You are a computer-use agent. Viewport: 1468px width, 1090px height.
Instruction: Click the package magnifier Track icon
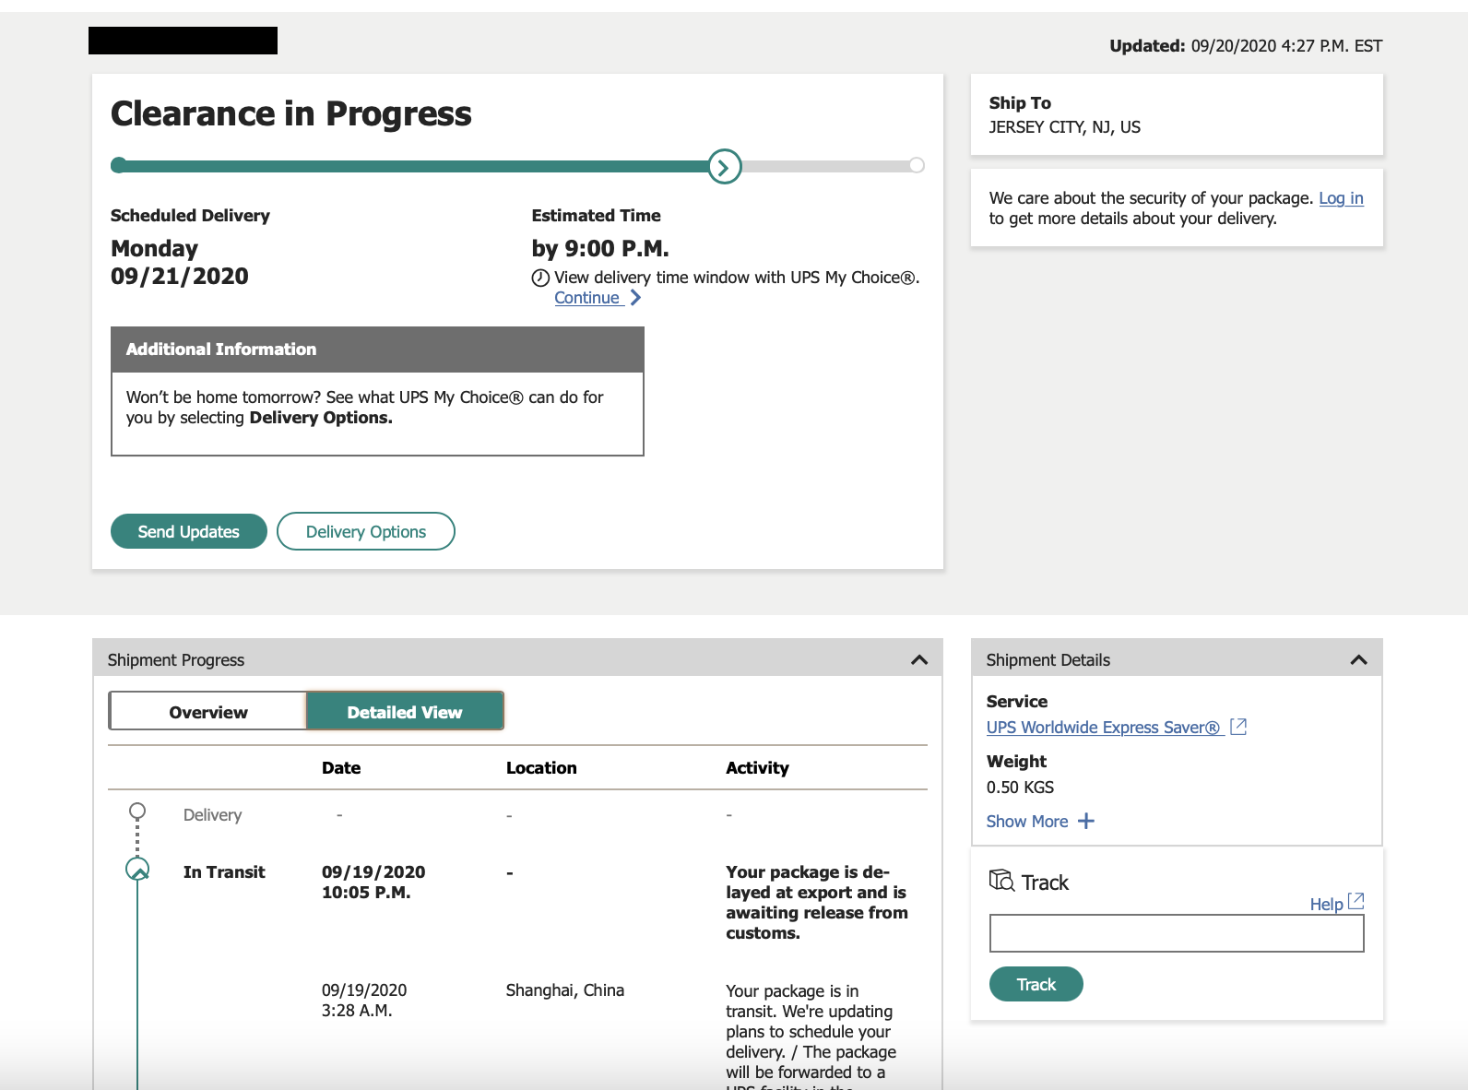tap(1000, 881)
